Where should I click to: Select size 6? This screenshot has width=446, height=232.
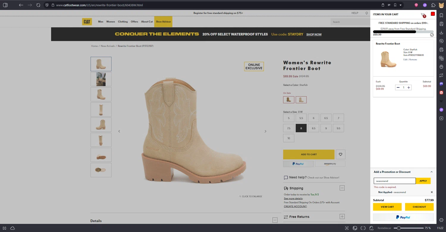point(313,118)
